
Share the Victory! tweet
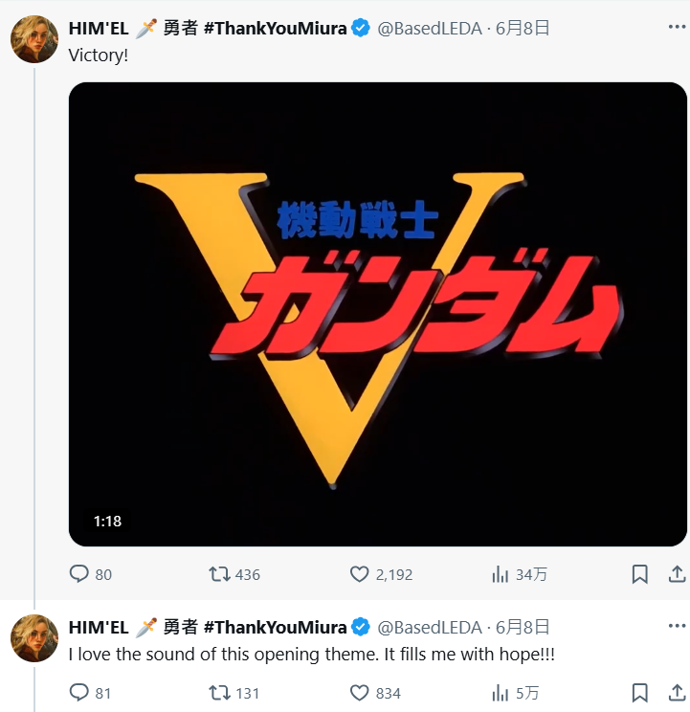[676, 574]
